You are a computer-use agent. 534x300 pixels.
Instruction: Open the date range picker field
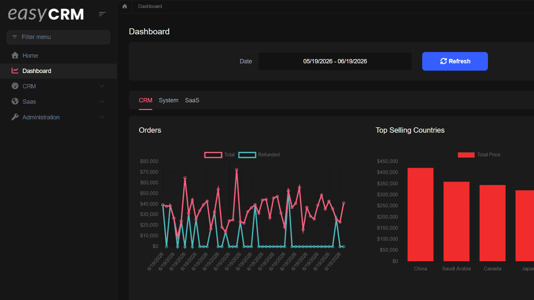click(x=335, y=61)
